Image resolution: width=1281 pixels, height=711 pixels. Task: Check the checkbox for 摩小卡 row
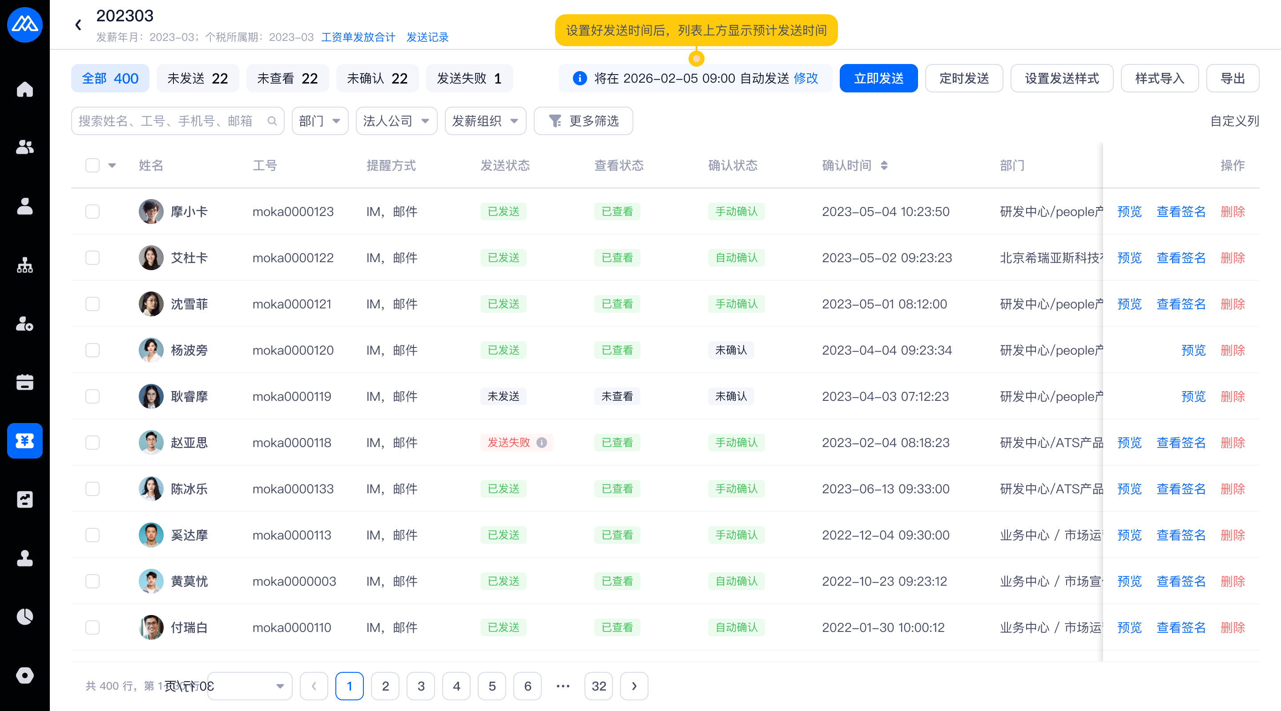tap(93, 212)
